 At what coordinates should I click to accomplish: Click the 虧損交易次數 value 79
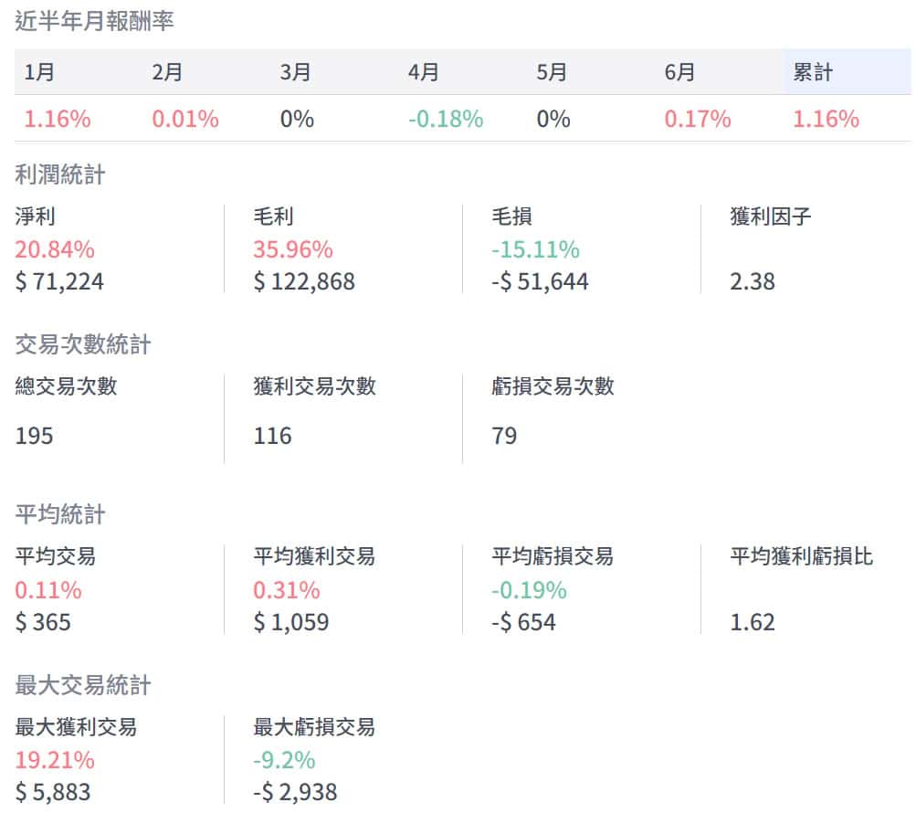pyautogui.click(x=504, y=436)
